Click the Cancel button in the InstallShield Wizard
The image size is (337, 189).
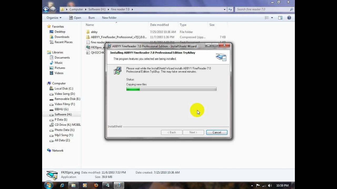click(x=217, y=132)
